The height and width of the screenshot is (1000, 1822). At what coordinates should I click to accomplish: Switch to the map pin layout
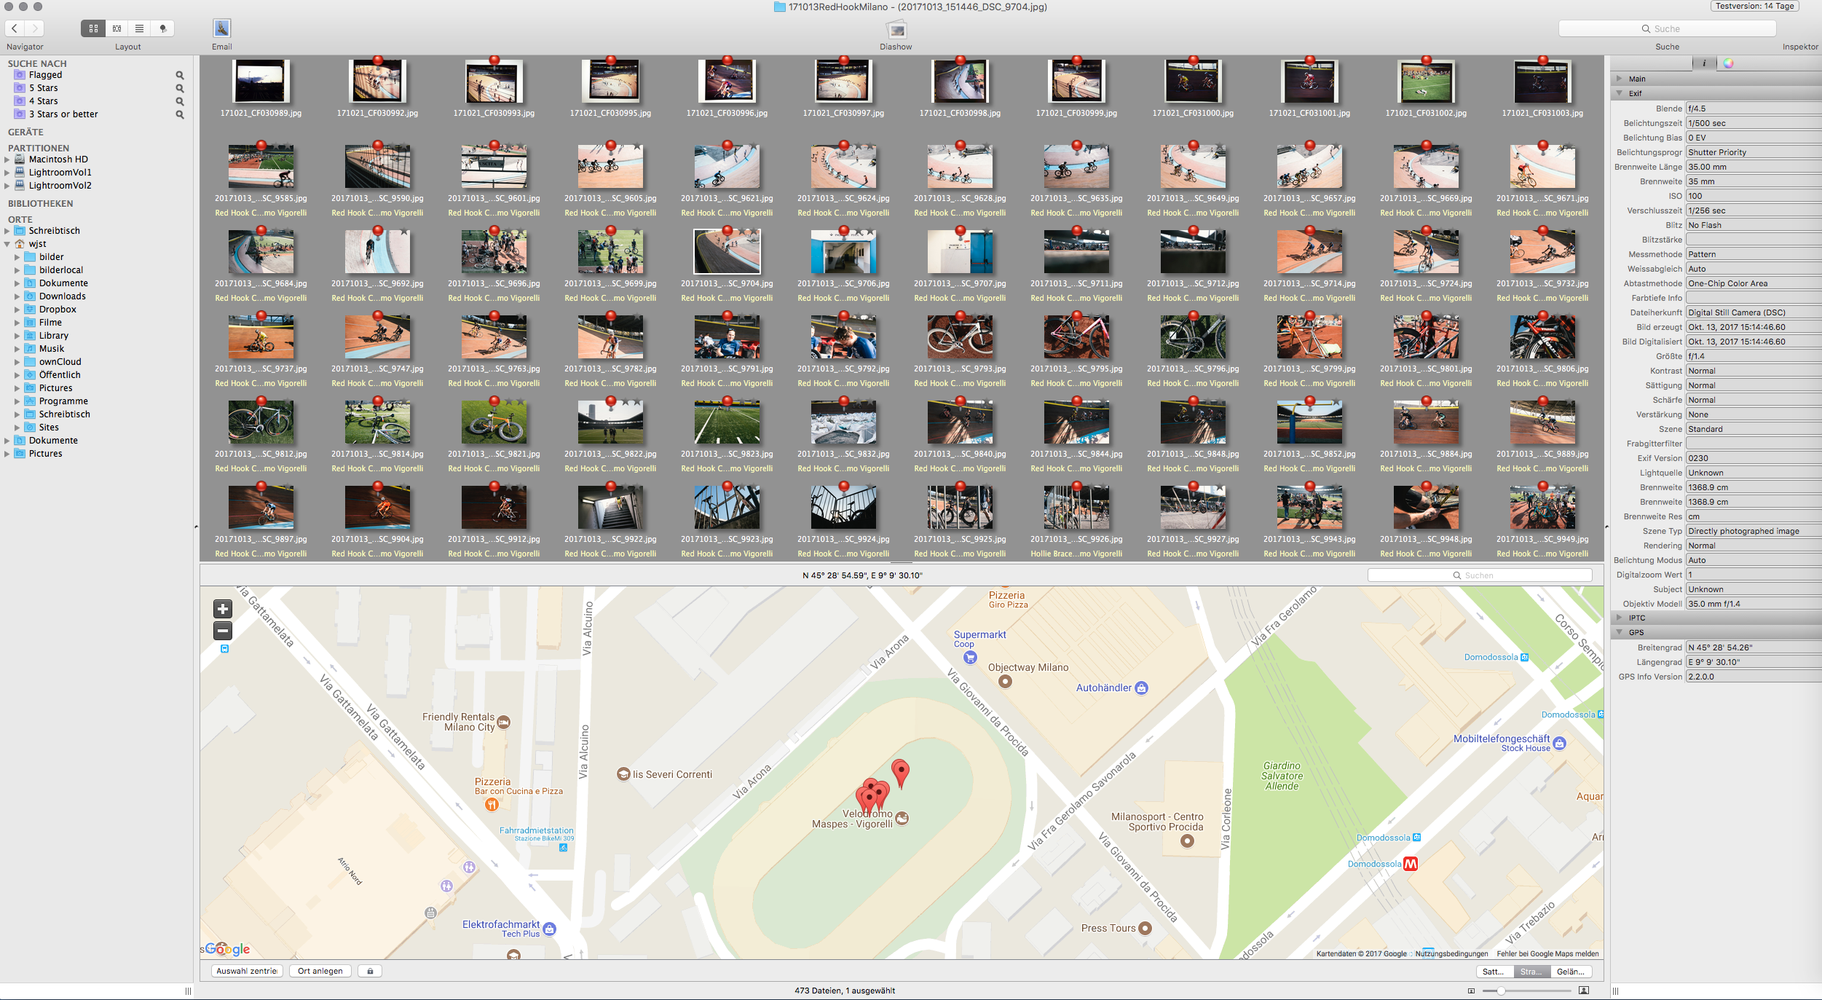tap(162, 28)
